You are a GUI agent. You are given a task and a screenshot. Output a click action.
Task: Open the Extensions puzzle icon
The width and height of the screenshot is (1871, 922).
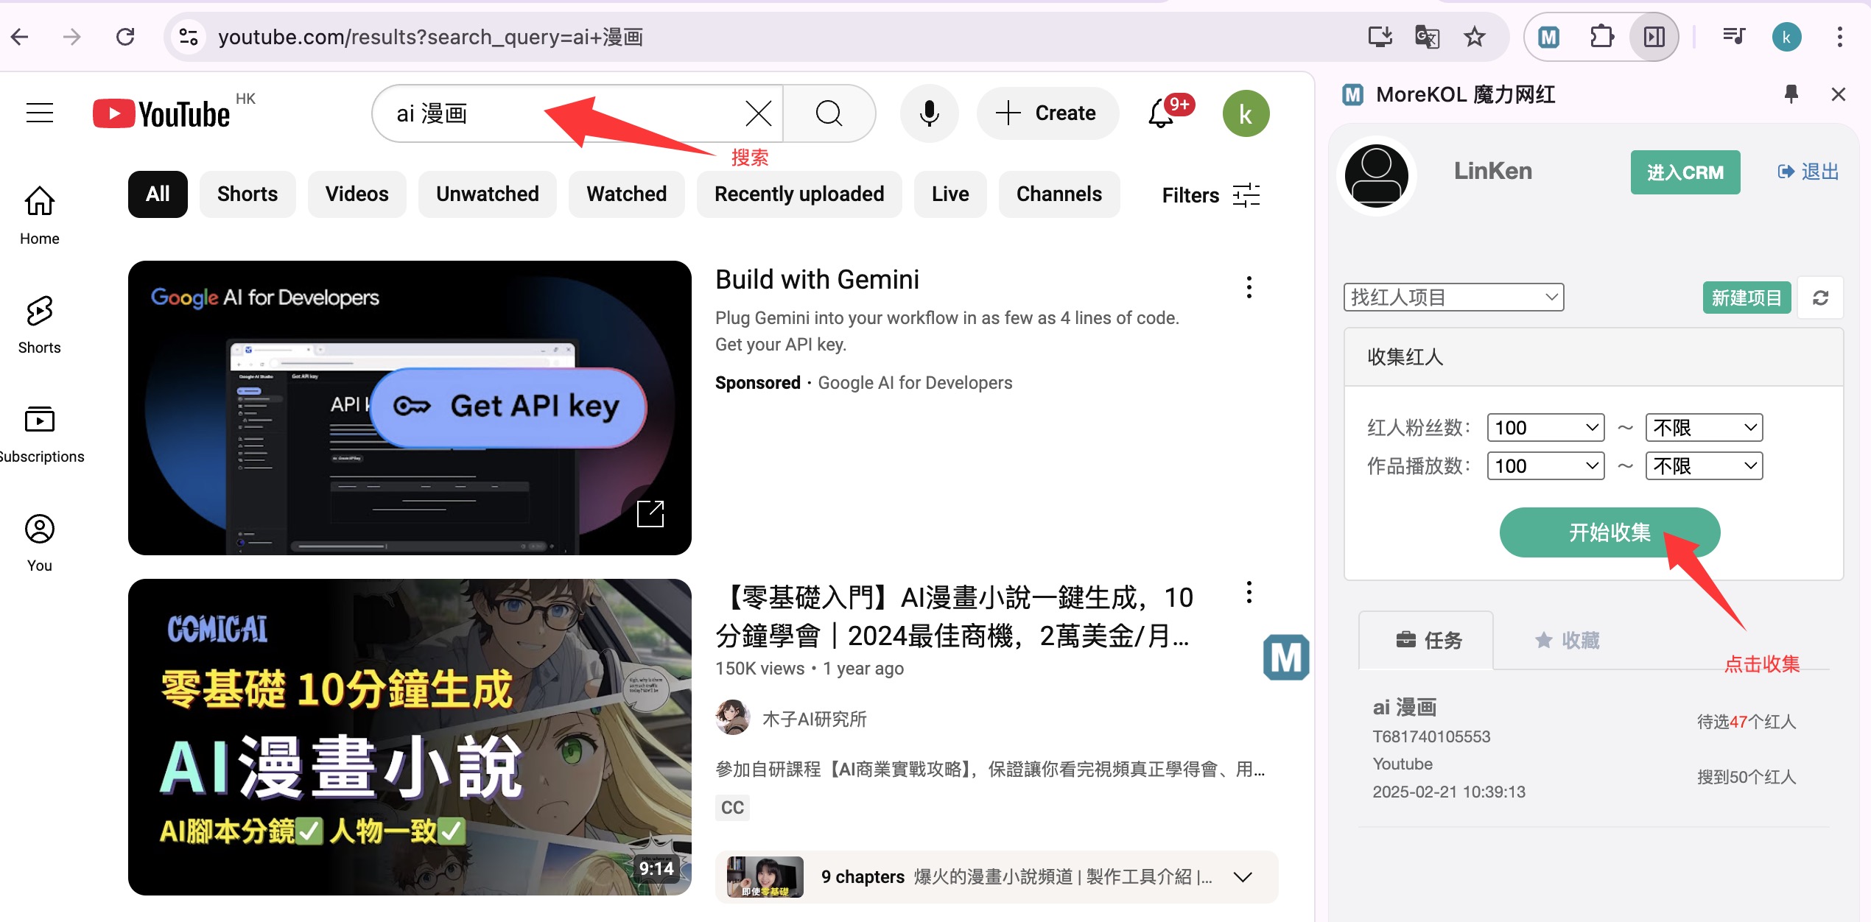[x=1601, y=37]
